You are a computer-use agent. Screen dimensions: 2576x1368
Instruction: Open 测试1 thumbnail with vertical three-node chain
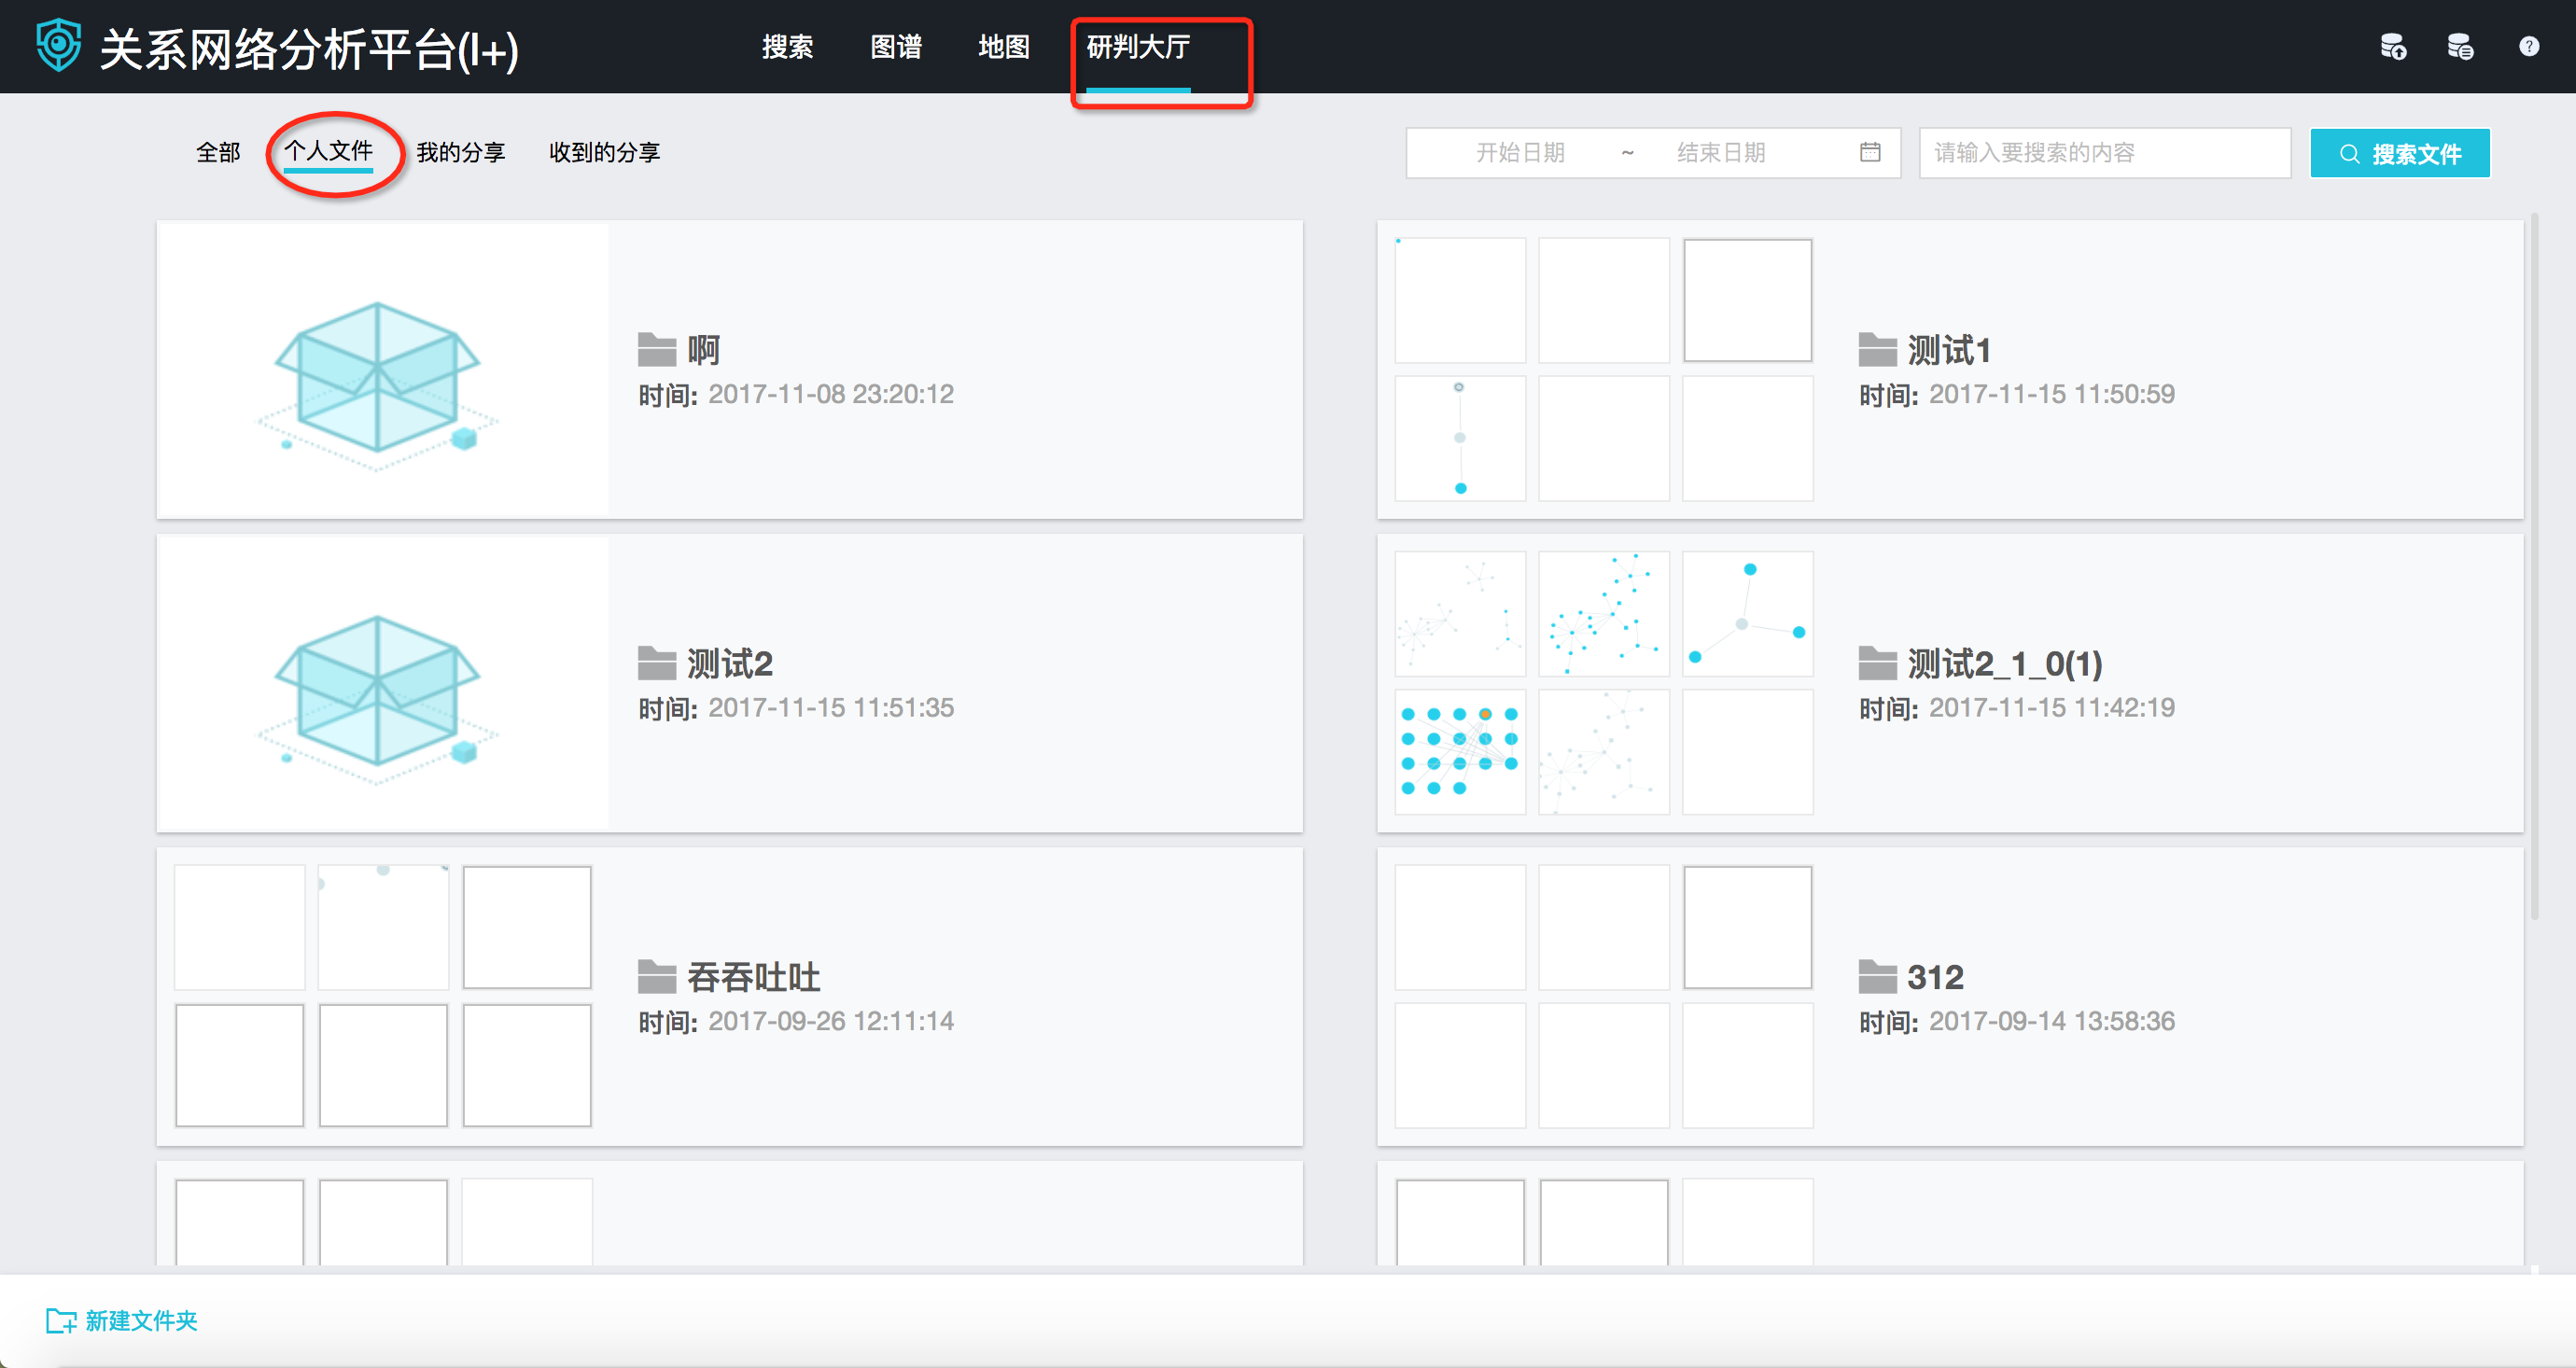[1459, 438]
